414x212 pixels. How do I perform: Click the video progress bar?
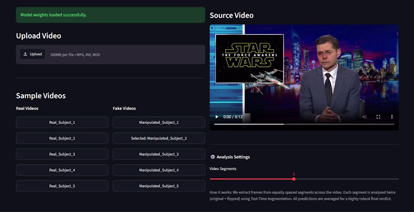point(304,124)
